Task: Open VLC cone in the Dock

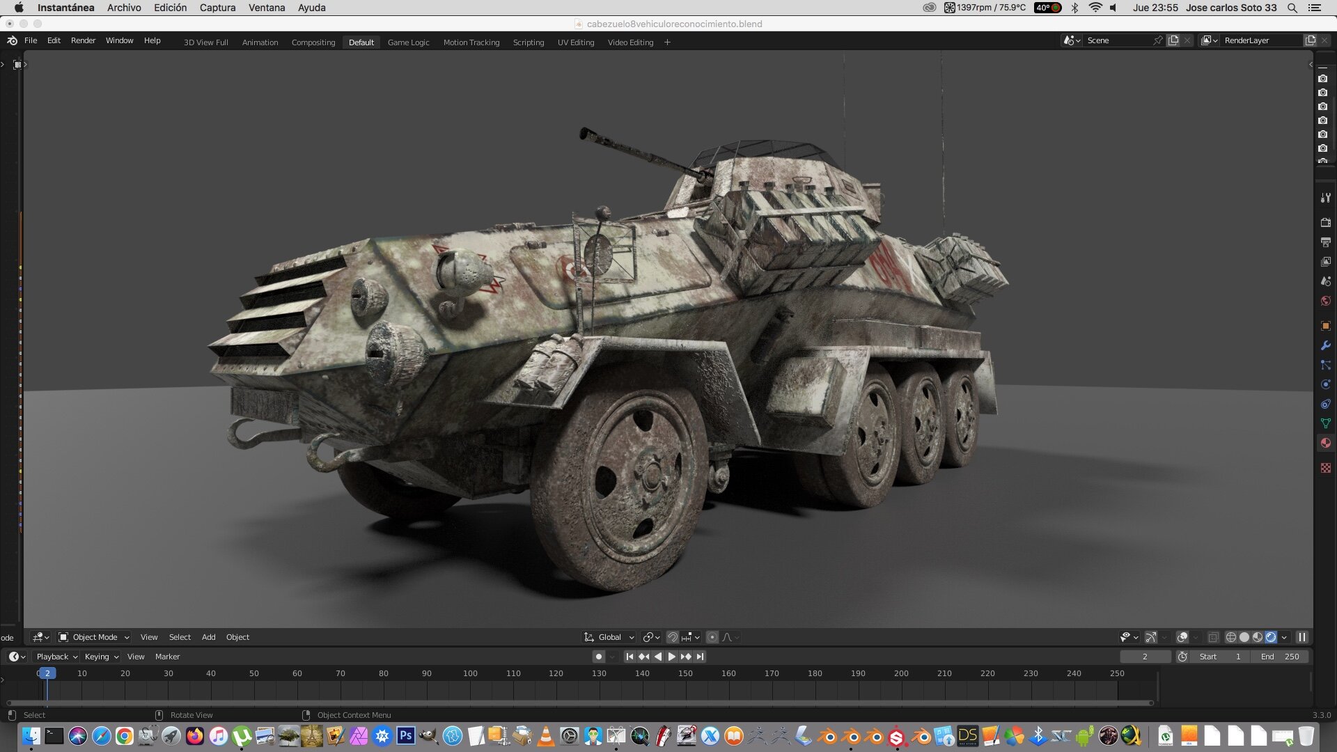Action: [546, 735]
